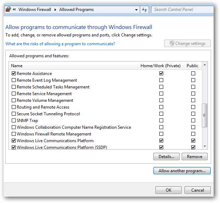
Task: Click the Details button
Action: 166,157
